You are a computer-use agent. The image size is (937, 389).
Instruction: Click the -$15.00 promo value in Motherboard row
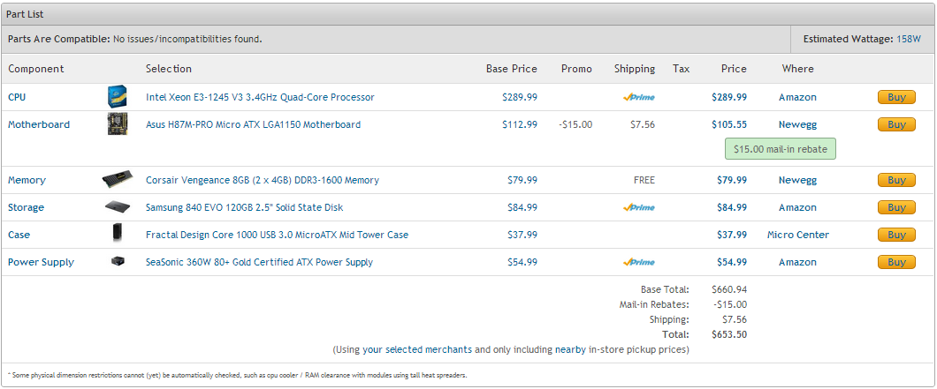pyautogui.click(x=575, y=124)
